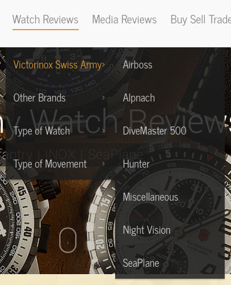Open the Media Reviews nav tab

124,19
